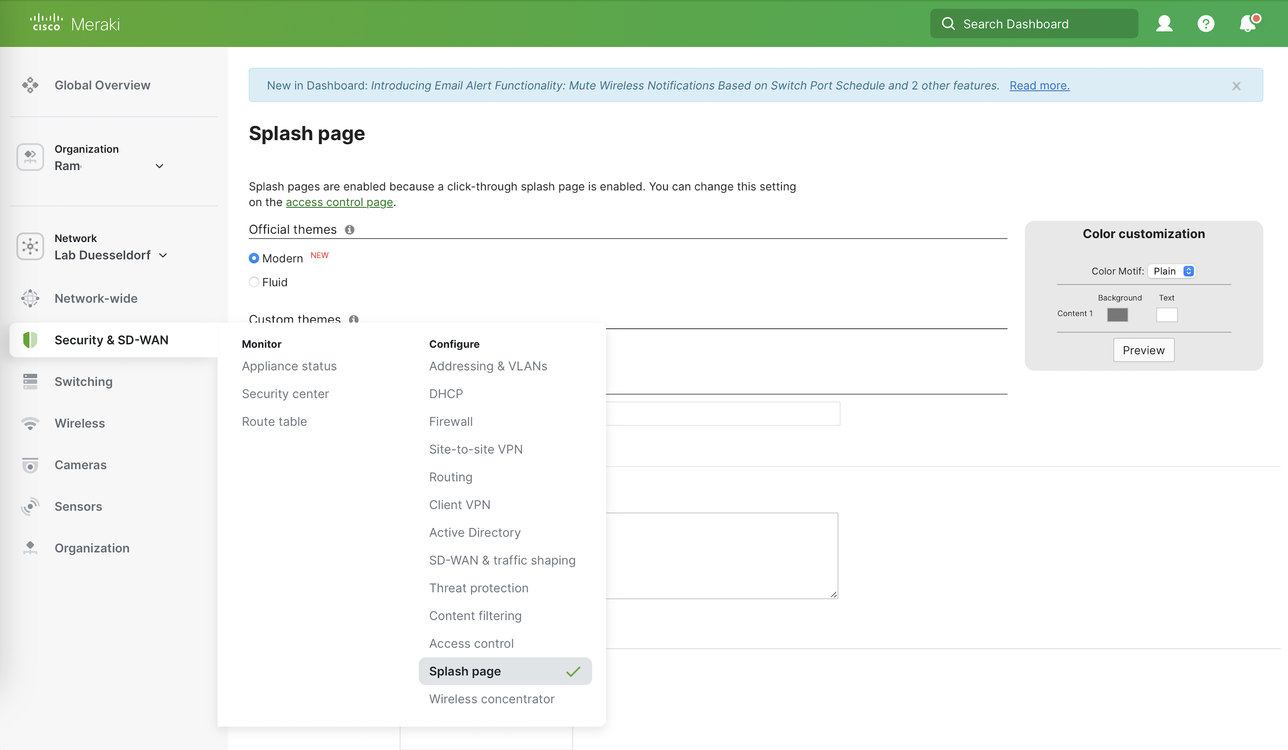Open the Color Motif Plain dropdown
1288x750 pixels.
(x=1171, y=271)
